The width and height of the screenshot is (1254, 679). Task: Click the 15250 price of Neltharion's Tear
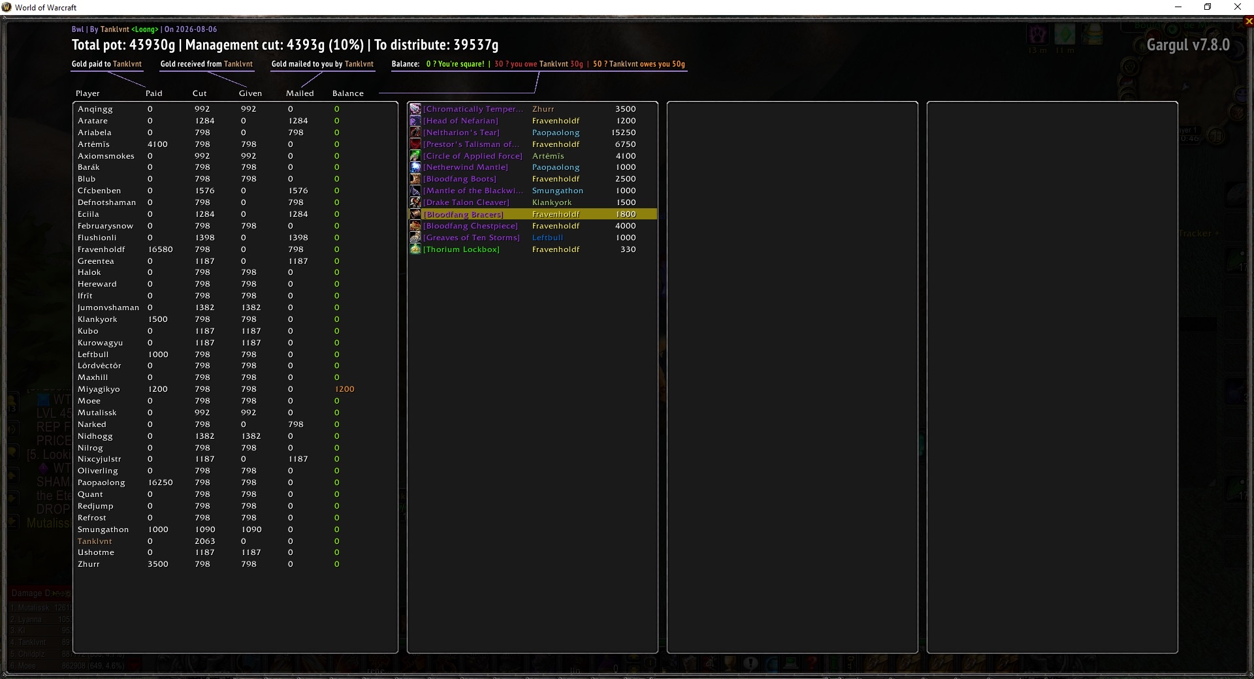click(624, 133)
